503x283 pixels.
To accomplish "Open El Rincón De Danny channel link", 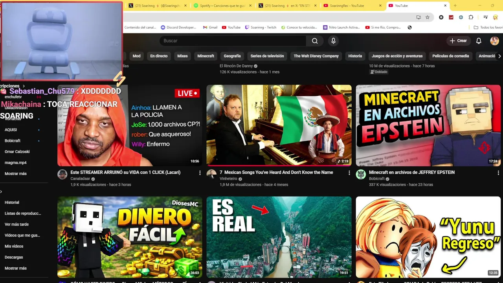I will point(236,66).
